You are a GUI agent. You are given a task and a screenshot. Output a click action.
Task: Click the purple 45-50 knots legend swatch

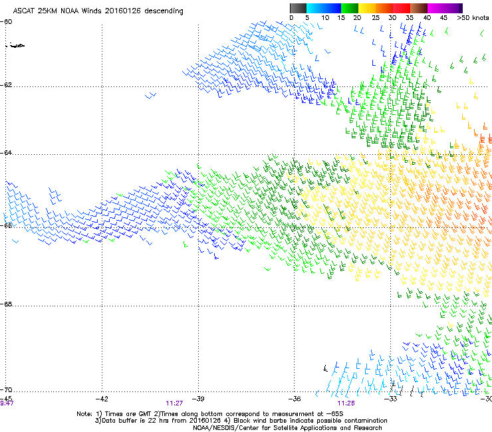453,8
